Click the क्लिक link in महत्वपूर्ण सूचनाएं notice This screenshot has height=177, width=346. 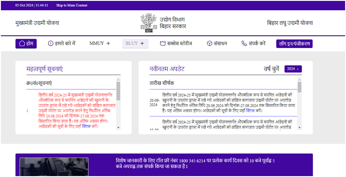86,126
